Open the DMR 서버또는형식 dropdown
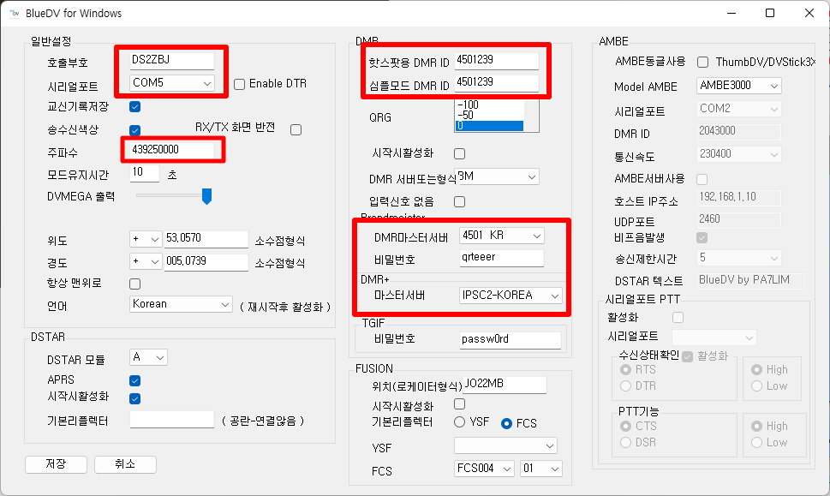Viewport: 830px width, 496px height. tap(497, 176)
